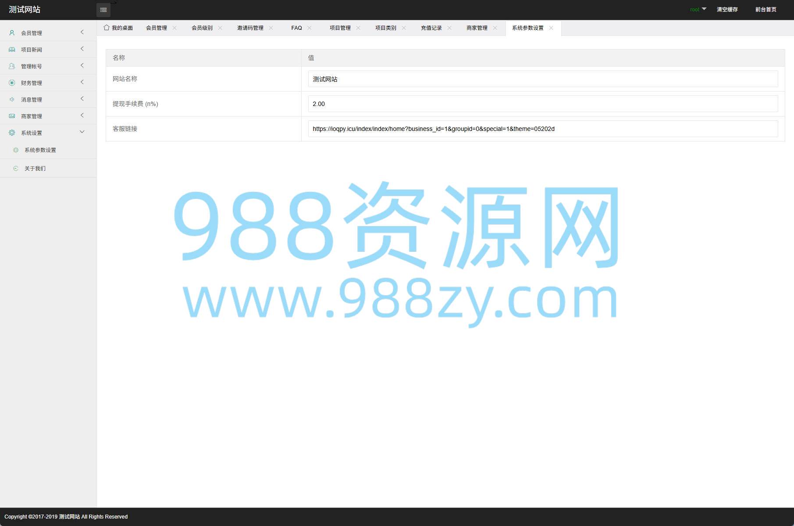Collapse the 系统设置 sidebar chevron
This screenshot has width=794, height=526.
coord(82,132)
